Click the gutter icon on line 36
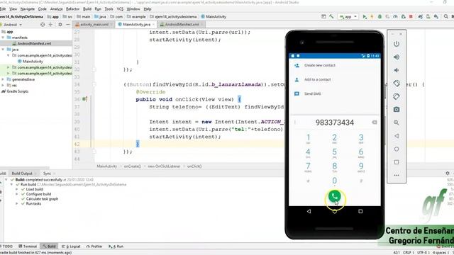This screenshot has height=255, width=454. 84,99
